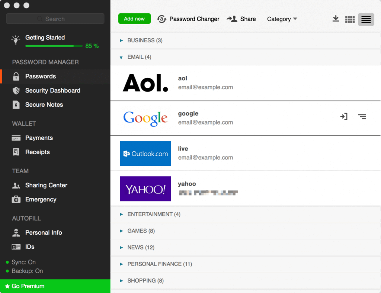Collapse the EMAIL (4) category
Screen dimensions: 381x293
click(x=246, y=57)
